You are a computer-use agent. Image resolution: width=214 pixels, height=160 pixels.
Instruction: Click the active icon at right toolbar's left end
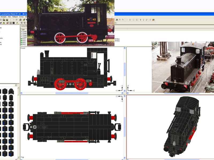117,20
